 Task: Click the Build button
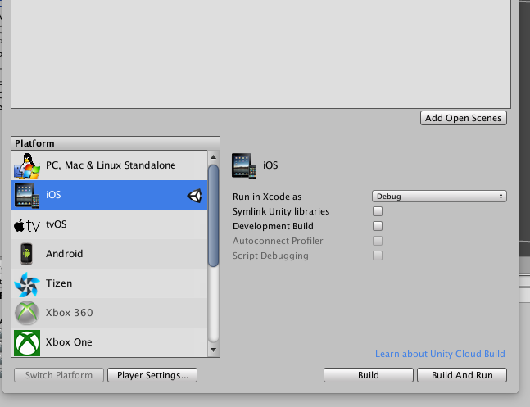[369, 375]
